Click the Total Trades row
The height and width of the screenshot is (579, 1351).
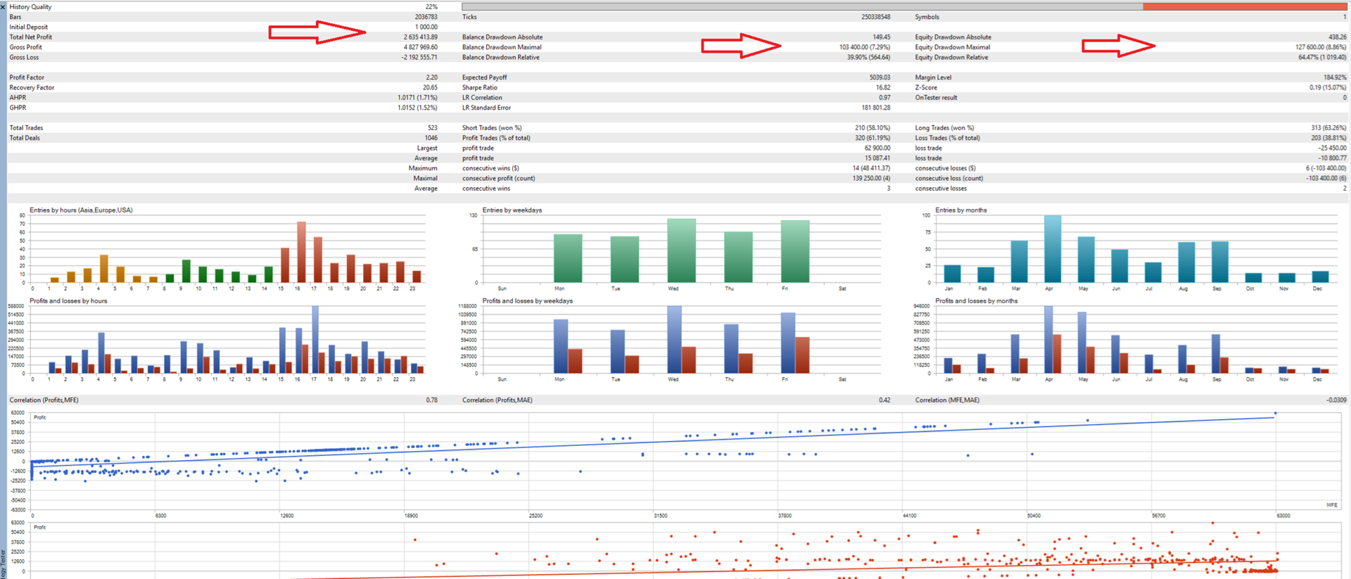pos(223,128)
